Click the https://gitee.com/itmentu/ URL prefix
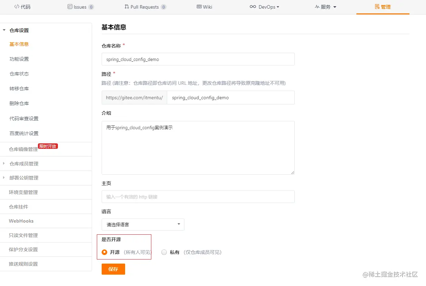426x286 pixels. [x=134, y=98]
